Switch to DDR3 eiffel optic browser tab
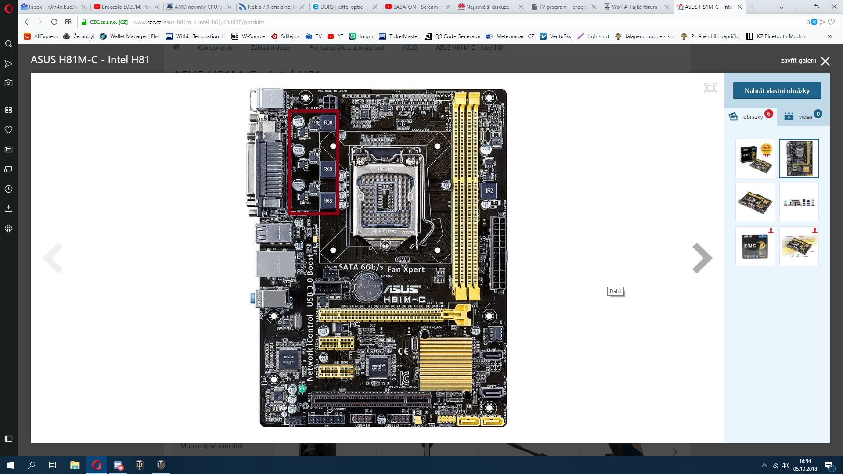The image size is (843, 474). tap(341, 7)
